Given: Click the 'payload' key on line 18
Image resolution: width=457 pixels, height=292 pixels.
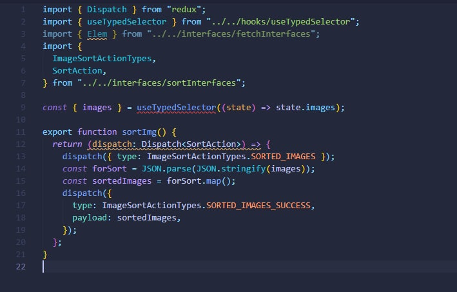Looking at the screenshot, I should (x=90, y=218).
